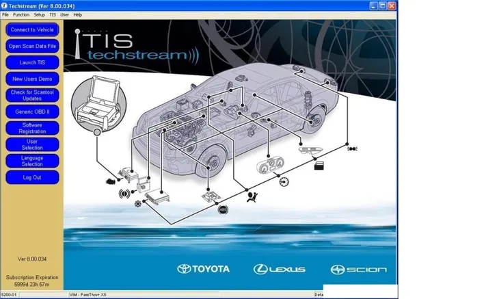This screenshot has height=299, width=499.
Task: Open User Selection
Action: tap(32, 144)
